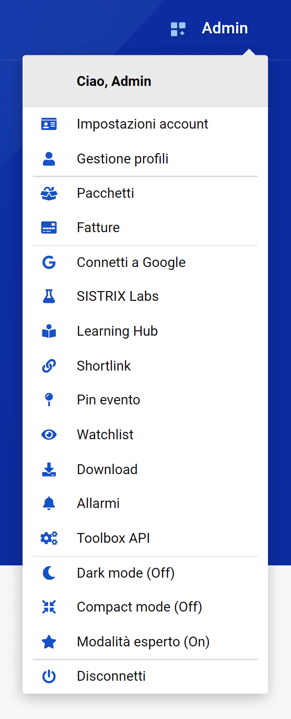Click the chain link Shortlink icon
The height and width of the screenshot is (719, 291).
49,366
